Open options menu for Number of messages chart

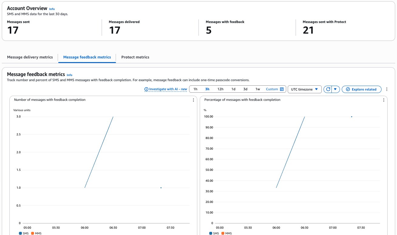(x=193, y=100)
